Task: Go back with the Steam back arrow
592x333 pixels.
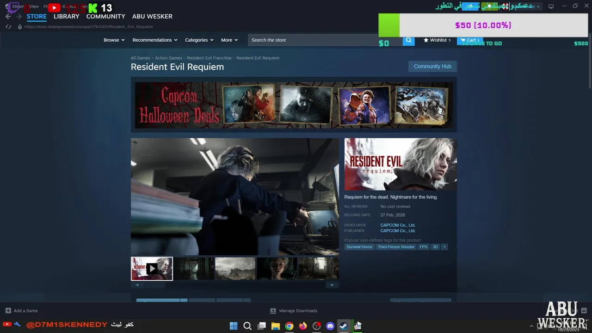Action: (8, 16)
